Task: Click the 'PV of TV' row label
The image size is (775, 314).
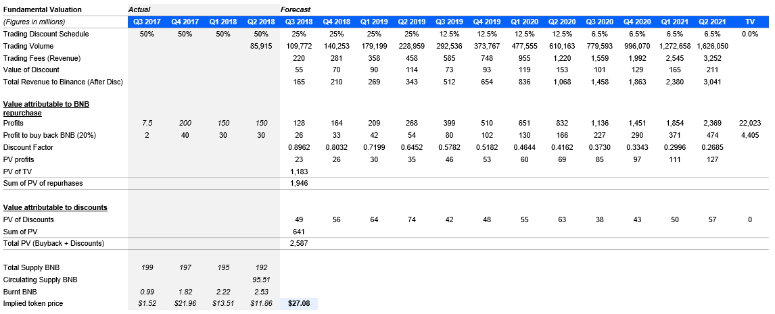Action: (x=17, y=171)
